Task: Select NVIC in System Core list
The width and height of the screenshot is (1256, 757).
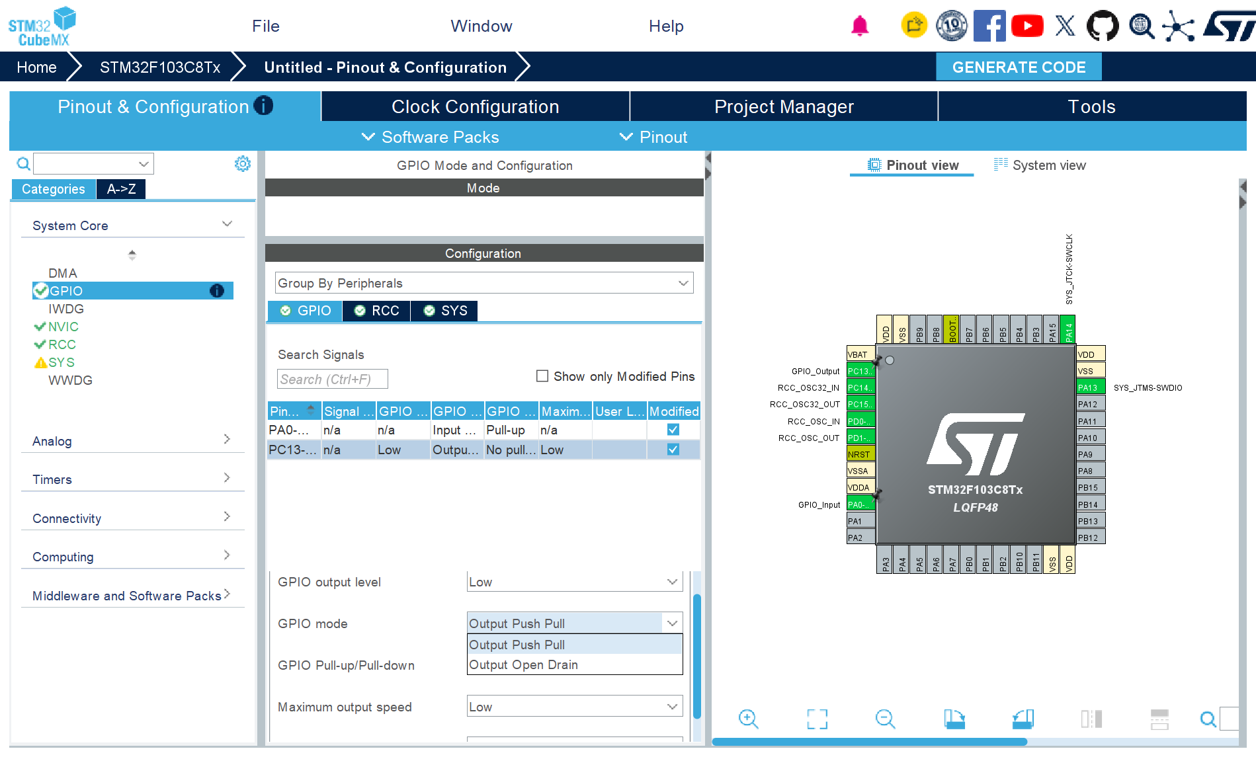Action: click(63, 327)
